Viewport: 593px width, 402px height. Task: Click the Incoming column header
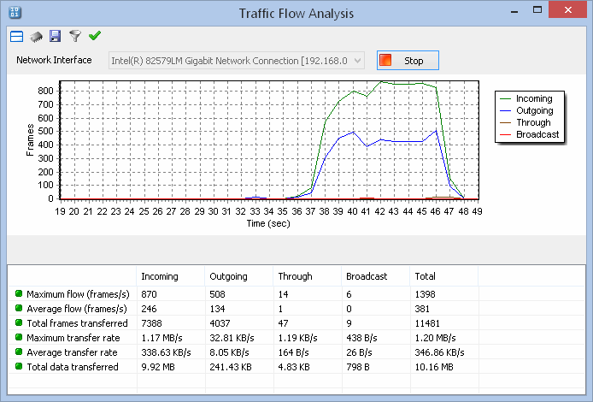click(x=159, y=276)
